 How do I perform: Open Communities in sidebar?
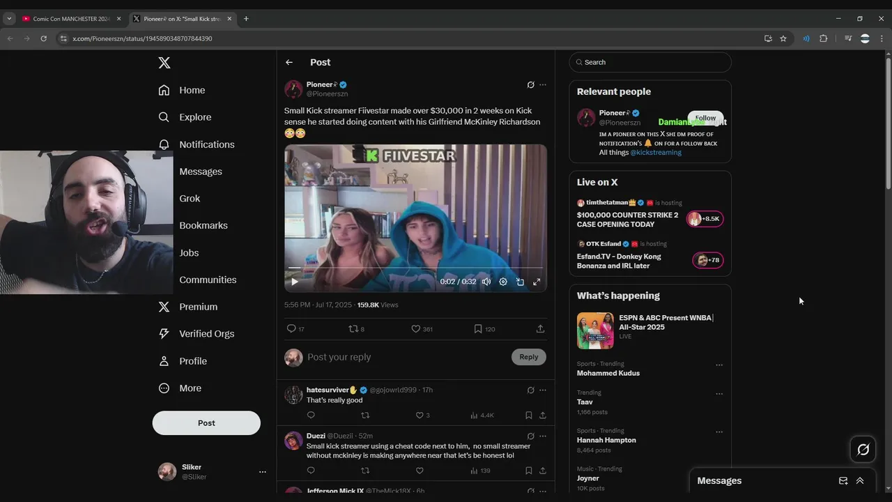(x=208, y=280)
